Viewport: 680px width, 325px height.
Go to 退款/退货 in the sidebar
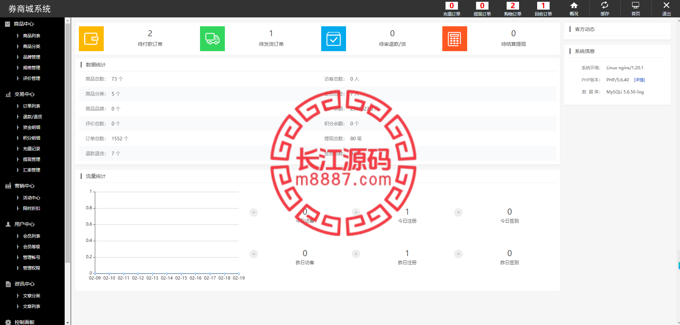(x=32, y=117)
